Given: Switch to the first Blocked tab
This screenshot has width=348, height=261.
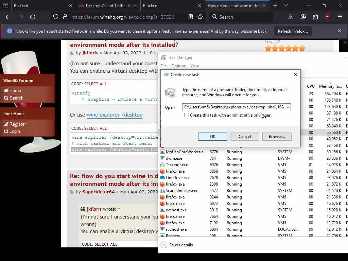Looking at the screenshot, I should point(42,5).
